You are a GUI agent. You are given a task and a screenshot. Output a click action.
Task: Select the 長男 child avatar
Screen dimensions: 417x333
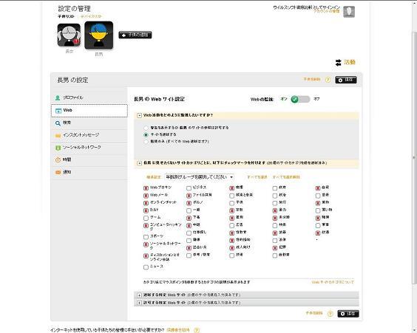point(98,35)
